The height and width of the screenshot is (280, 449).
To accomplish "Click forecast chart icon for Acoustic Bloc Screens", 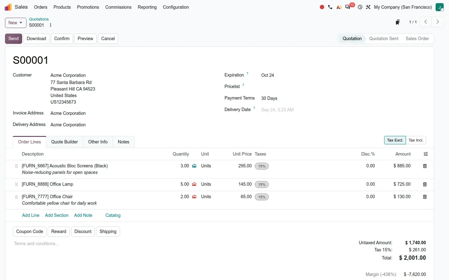I will click(194, 166).
